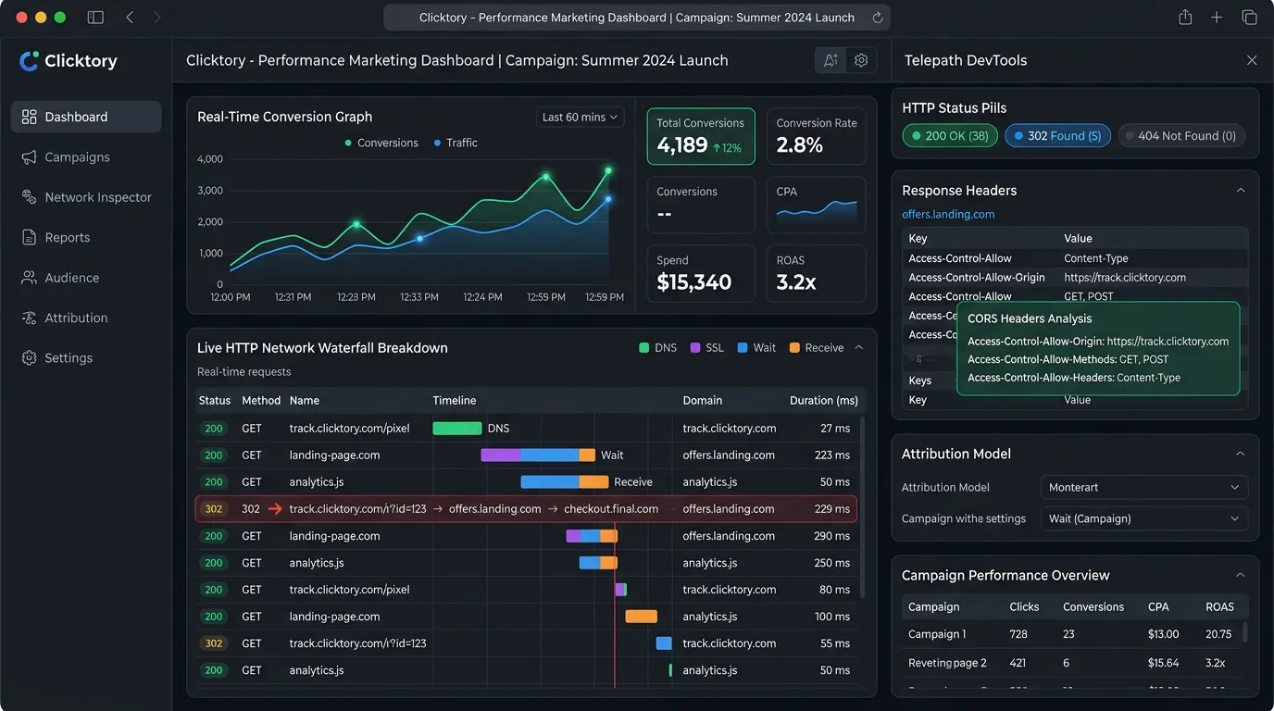Sort by Duration (ms) column header
Screen dimensions: 1274x711
[x=824, y=401]
